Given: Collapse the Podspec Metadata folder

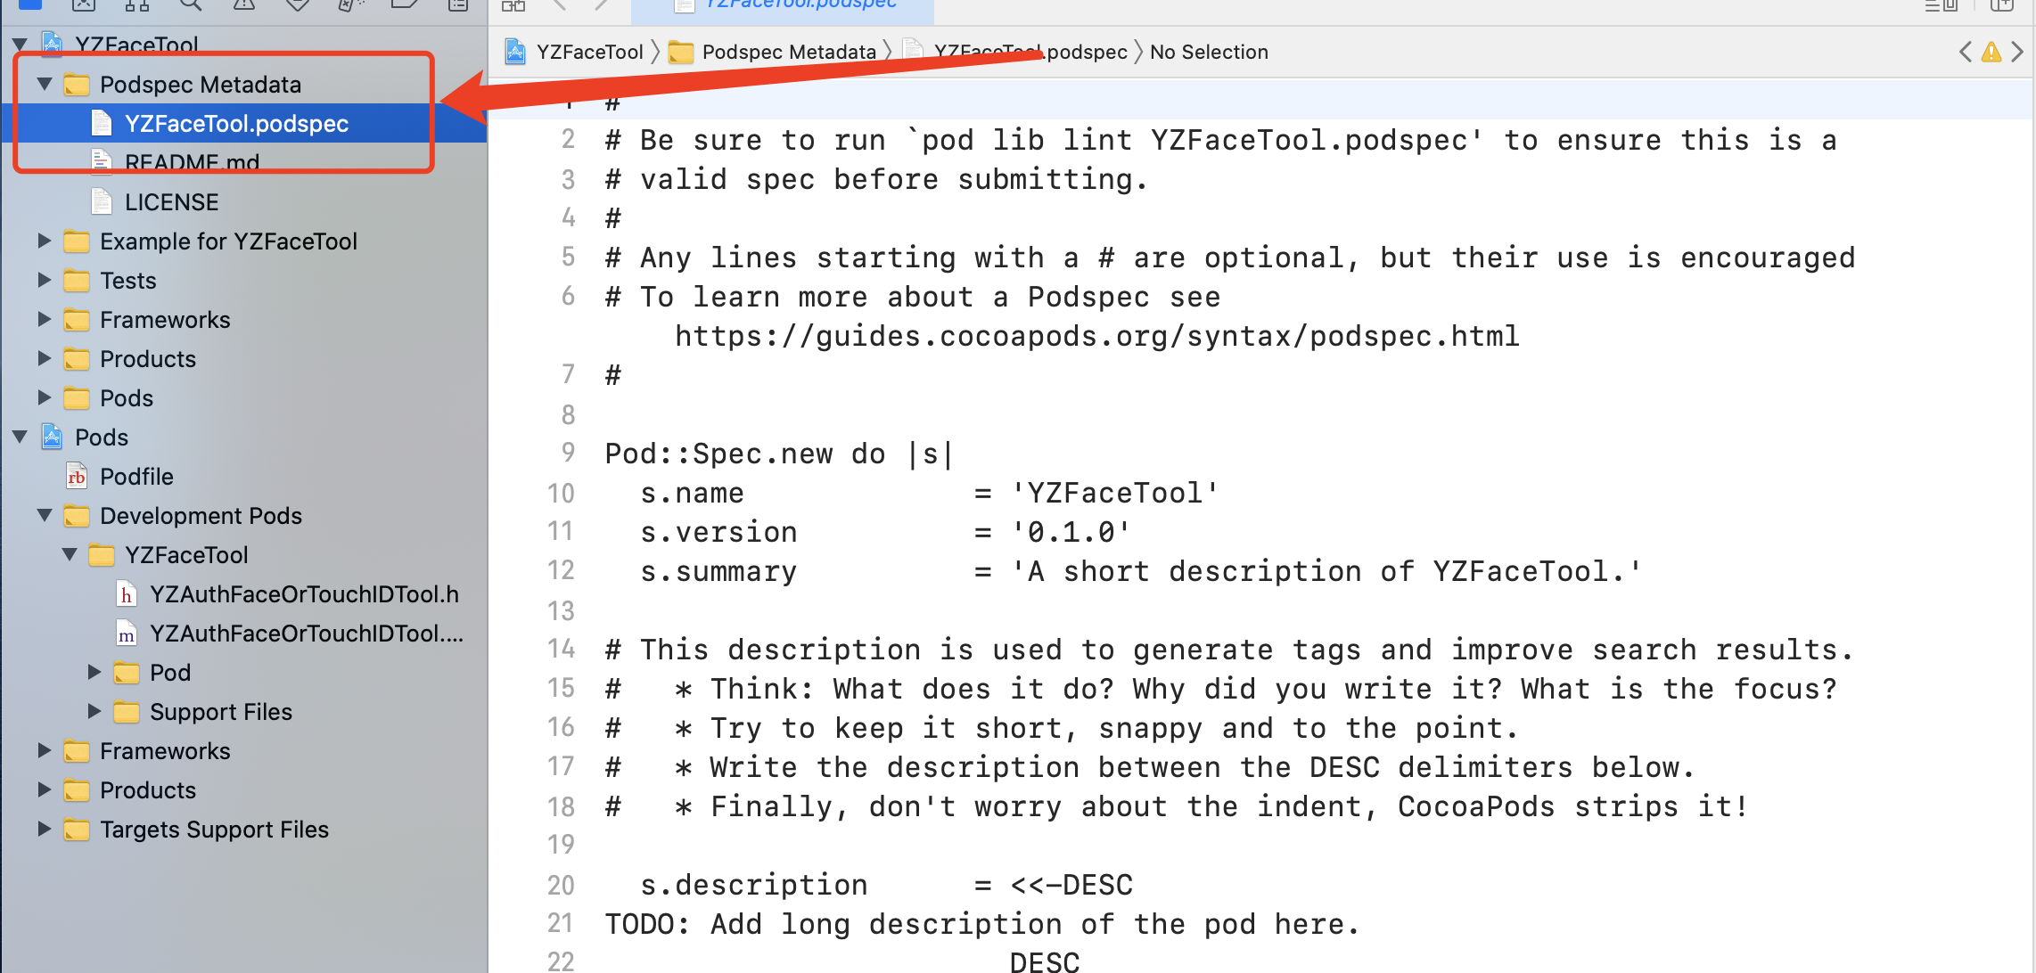Looking at the screenshot, I should (x=45, y=84).
